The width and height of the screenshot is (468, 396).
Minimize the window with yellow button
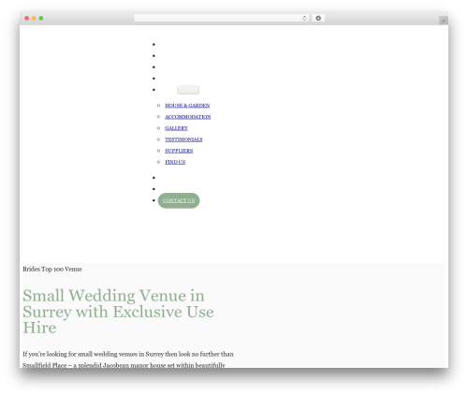pos(34,18)
